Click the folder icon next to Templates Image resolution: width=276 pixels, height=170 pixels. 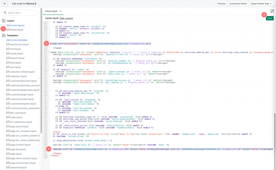point(4,35)
